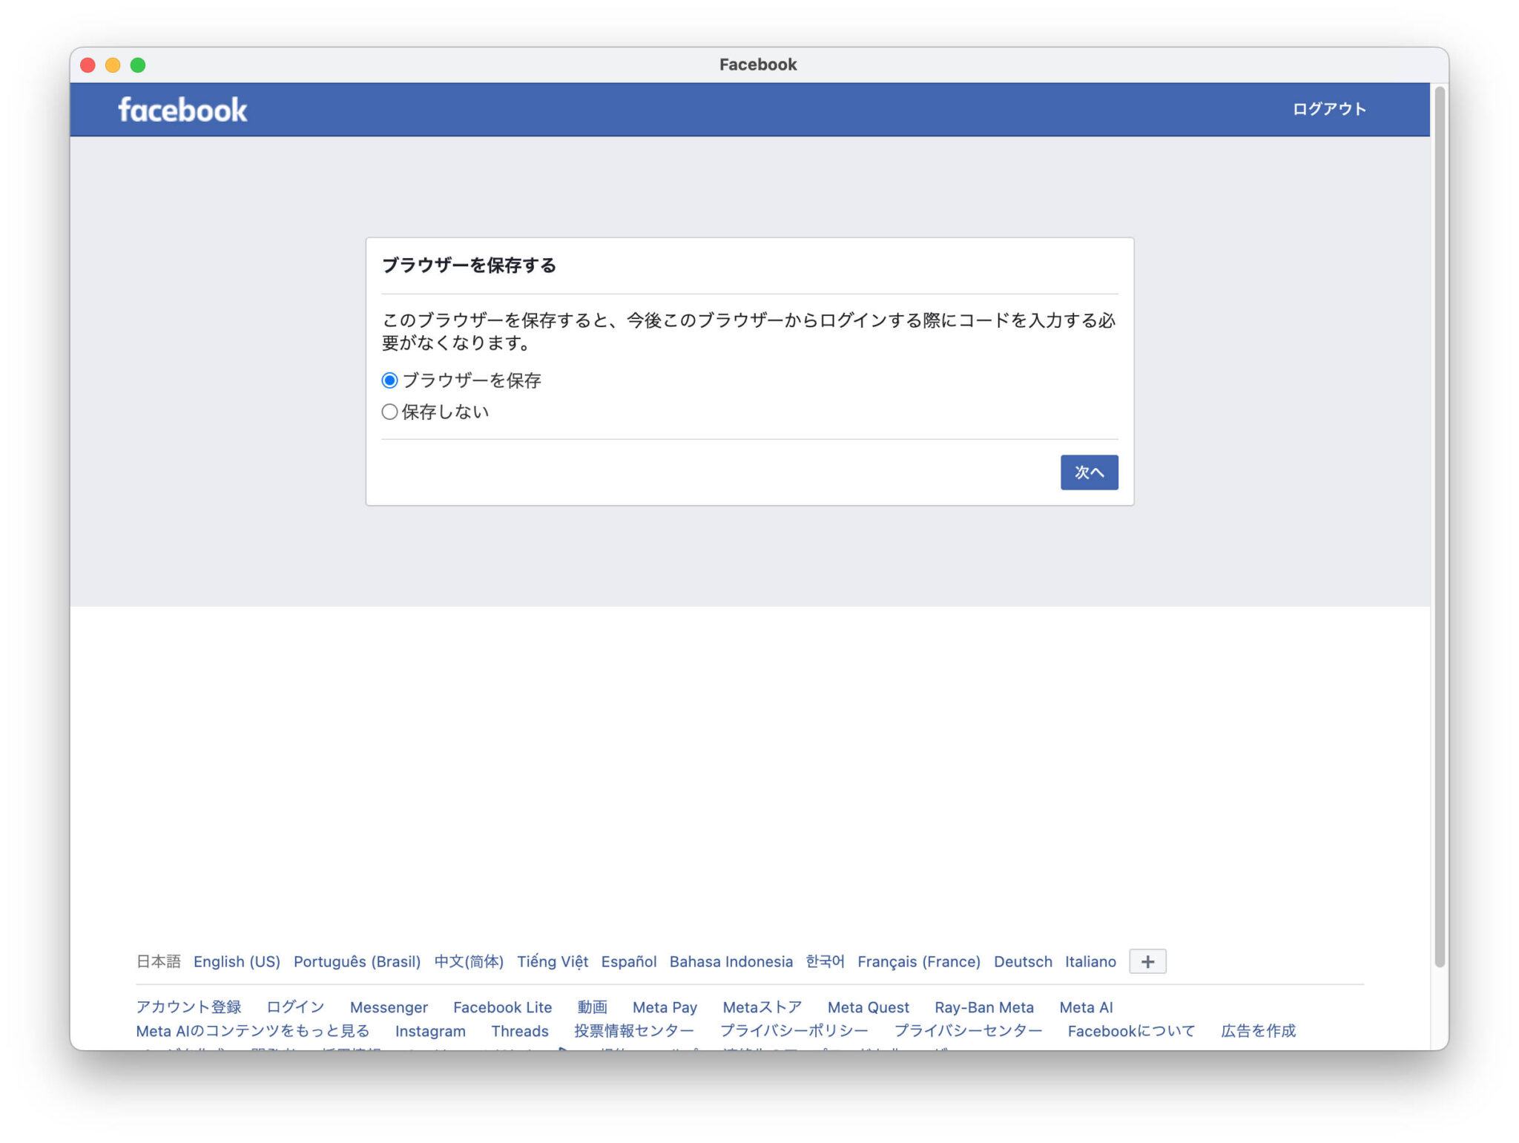
Task: Open the Threads footer link
Action: (519, 1031)
